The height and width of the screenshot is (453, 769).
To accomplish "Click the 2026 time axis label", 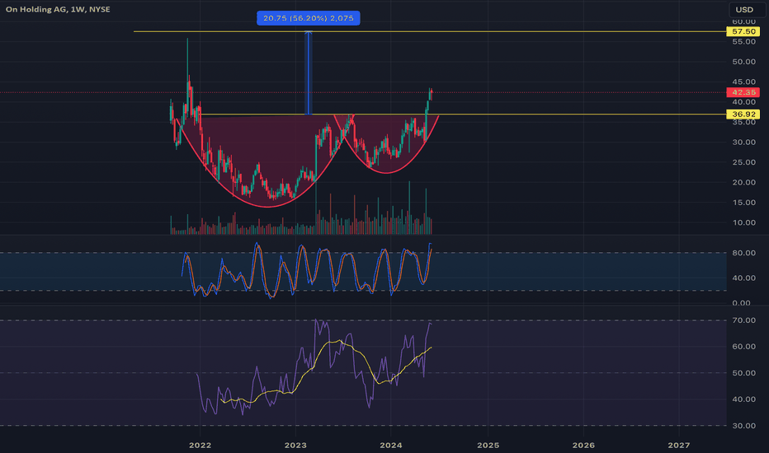I will [x=583, y=445].
